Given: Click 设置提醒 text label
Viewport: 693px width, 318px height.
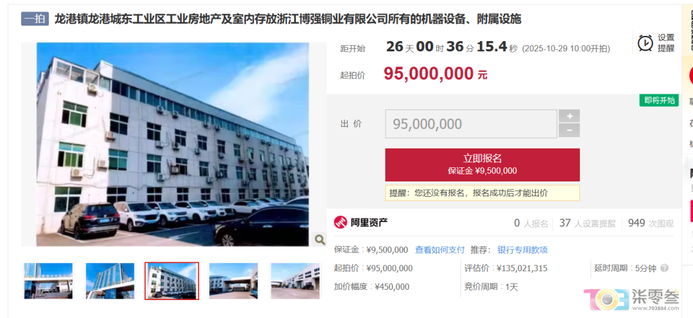Looking at the screenshot, I should tap(666, 43).
